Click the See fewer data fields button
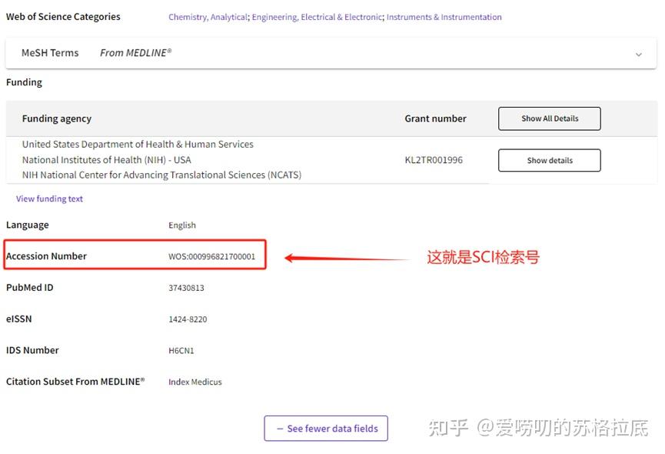This screenshot has height=454, width=665. coord(325,428)
